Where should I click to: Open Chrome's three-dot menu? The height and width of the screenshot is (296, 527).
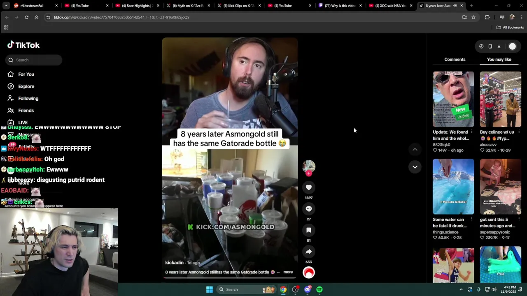click(x=522, y=17)
